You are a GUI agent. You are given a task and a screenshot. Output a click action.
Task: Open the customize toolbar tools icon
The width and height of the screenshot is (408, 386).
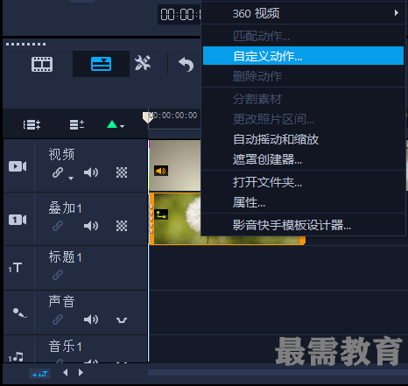pyautogui.click(x=143, y=63)
